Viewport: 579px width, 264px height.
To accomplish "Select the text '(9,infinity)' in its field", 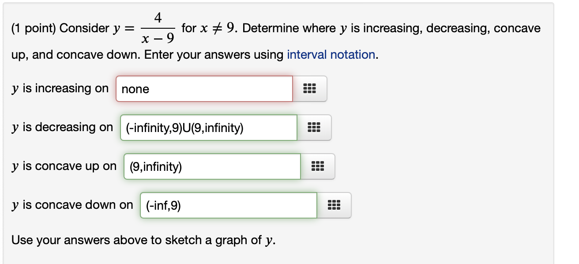I will point(155,166).
